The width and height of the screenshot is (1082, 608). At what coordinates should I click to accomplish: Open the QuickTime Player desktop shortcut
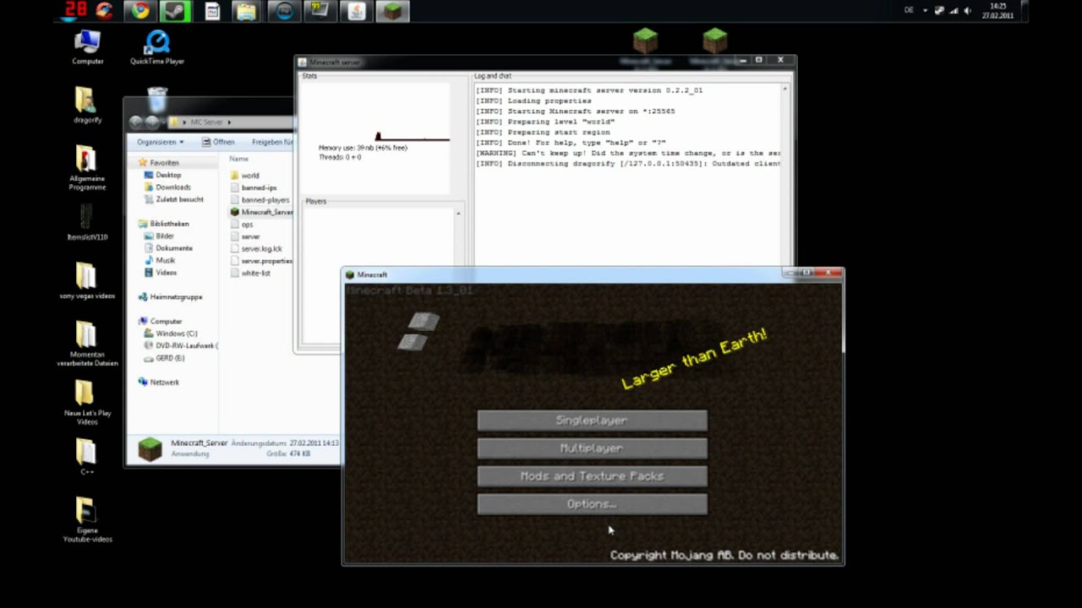coord(157,47)
